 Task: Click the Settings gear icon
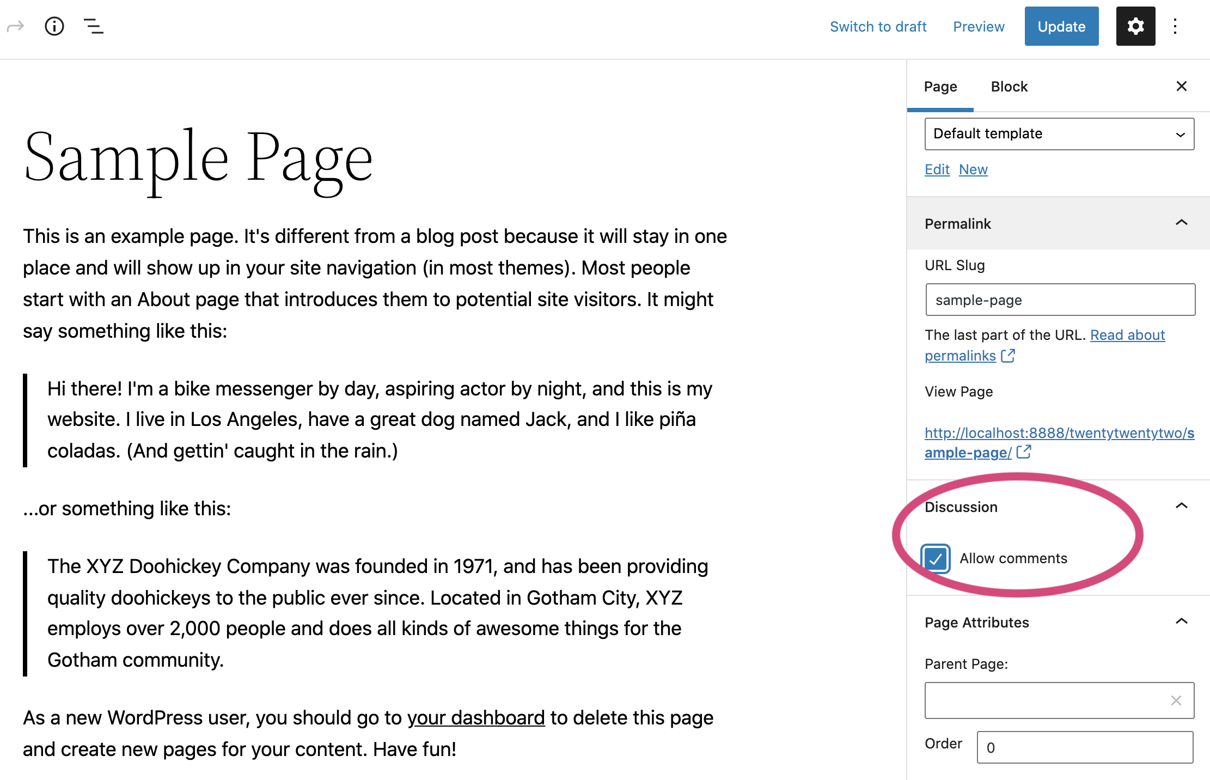(x=1135, y=26)
